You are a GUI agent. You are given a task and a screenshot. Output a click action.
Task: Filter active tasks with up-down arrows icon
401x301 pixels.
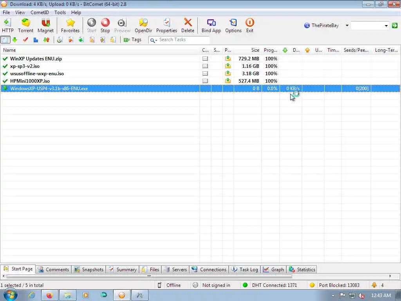46,40
